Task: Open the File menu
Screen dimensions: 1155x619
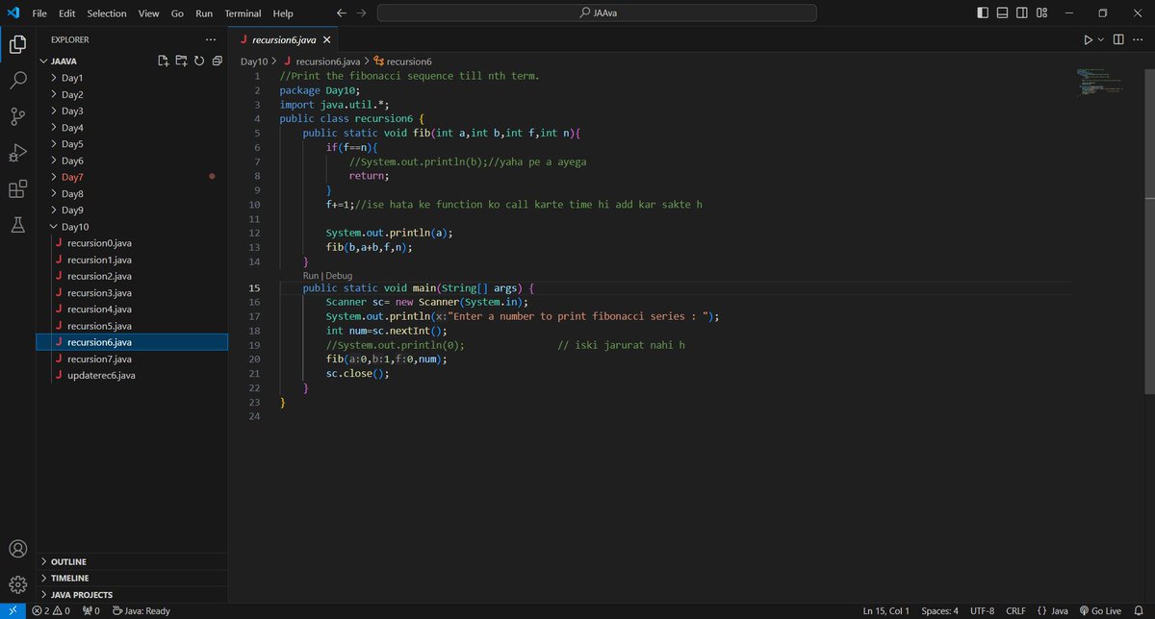Action: [x=39, y=13]
